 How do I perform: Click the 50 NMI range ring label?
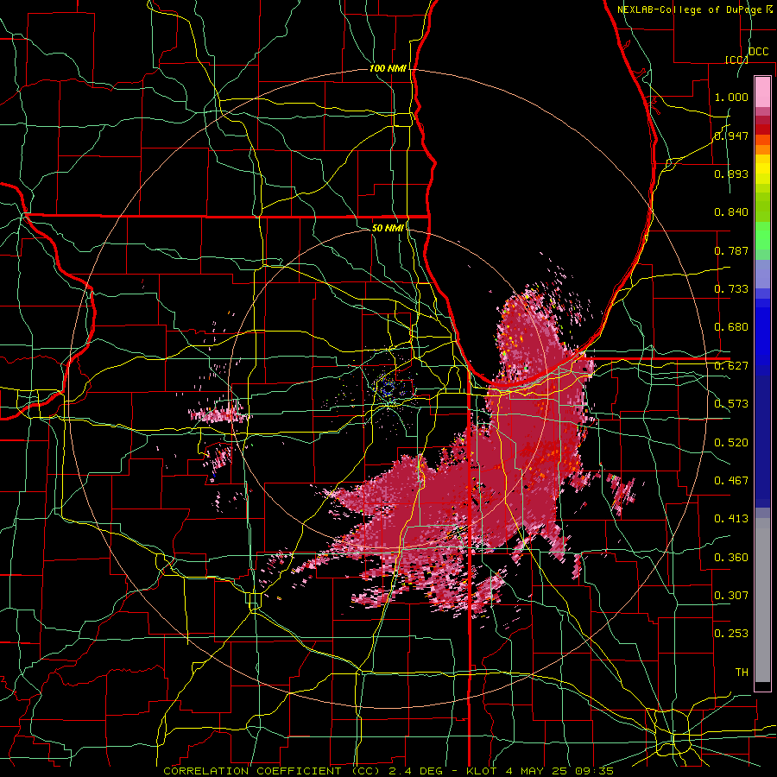click(388, 228)
